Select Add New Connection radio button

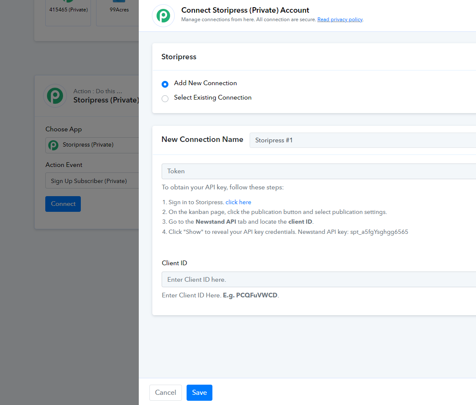(x=165, y=84)
